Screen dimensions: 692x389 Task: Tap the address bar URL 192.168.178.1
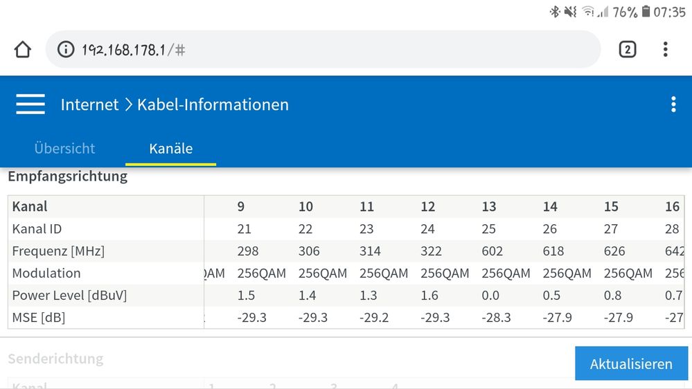pyautogui.click(x=123, y=50)
